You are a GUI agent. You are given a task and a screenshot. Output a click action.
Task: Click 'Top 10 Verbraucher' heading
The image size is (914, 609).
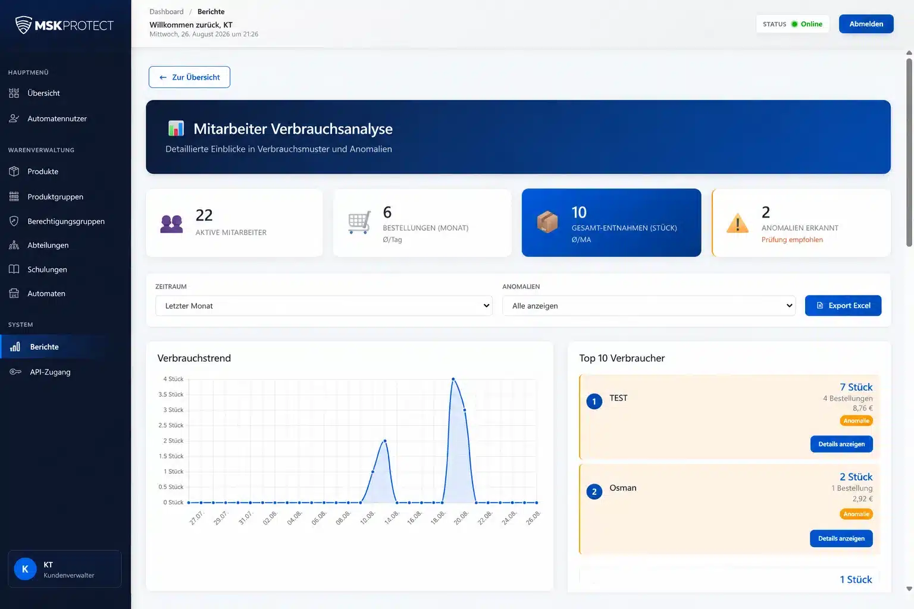click(x=622, y=358)
